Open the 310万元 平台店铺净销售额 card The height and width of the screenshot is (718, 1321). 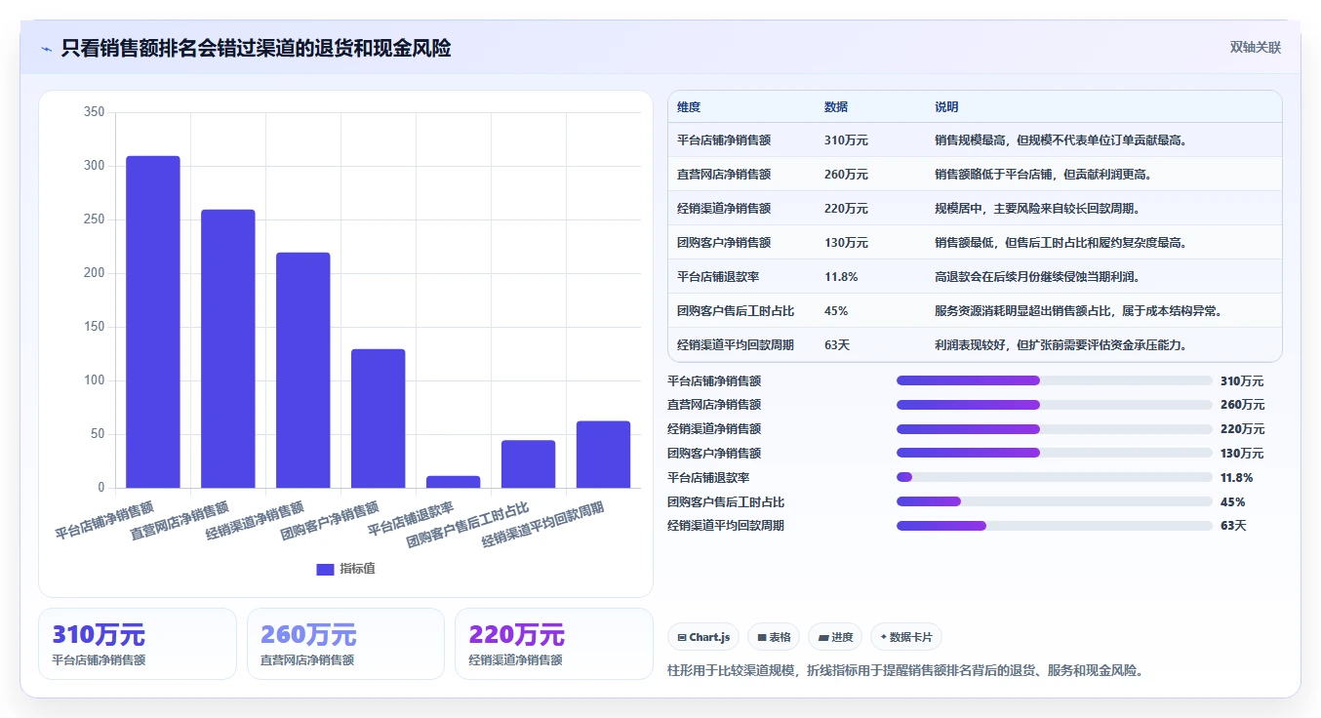138,644
